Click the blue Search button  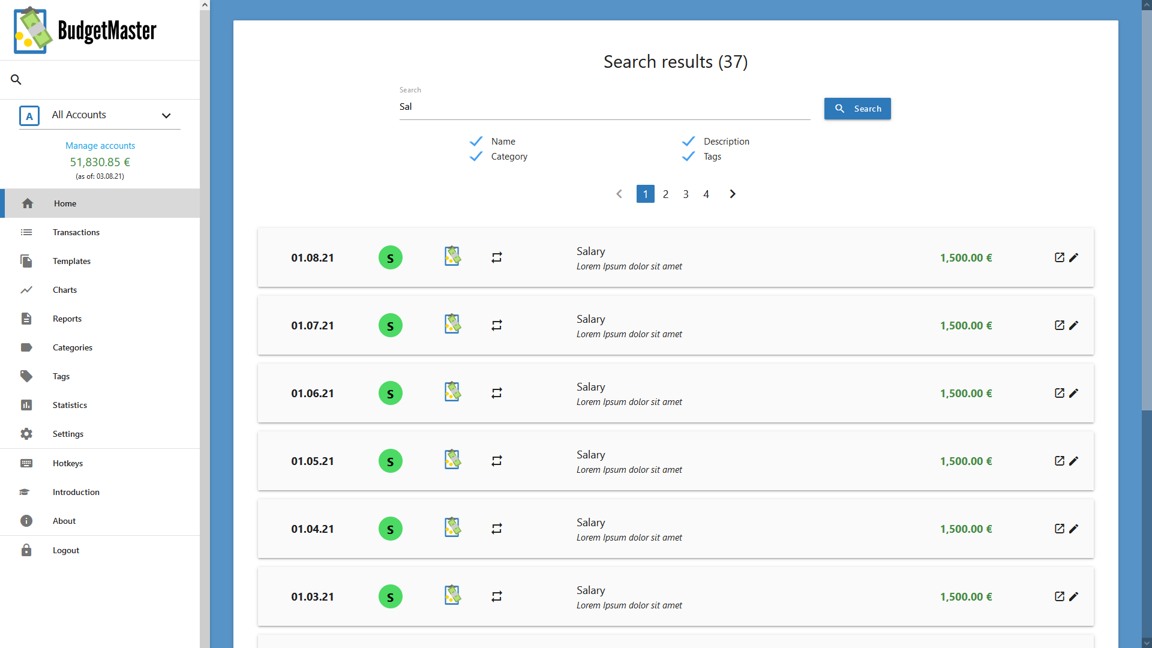click(857, 109)
